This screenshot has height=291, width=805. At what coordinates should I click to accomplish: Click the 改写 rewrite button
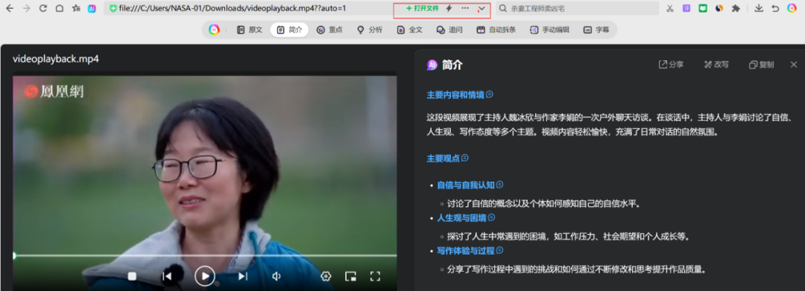(716, 65)
